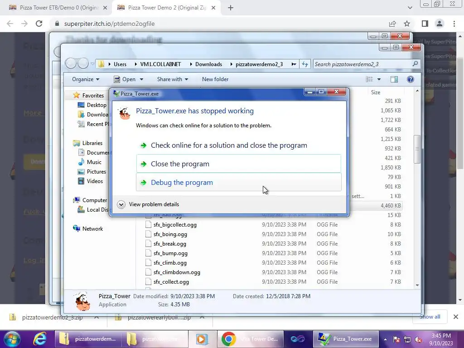The width and height of the screenshot is (464, 348).
Task: Show all downloads link
Action: click(430, 317)
